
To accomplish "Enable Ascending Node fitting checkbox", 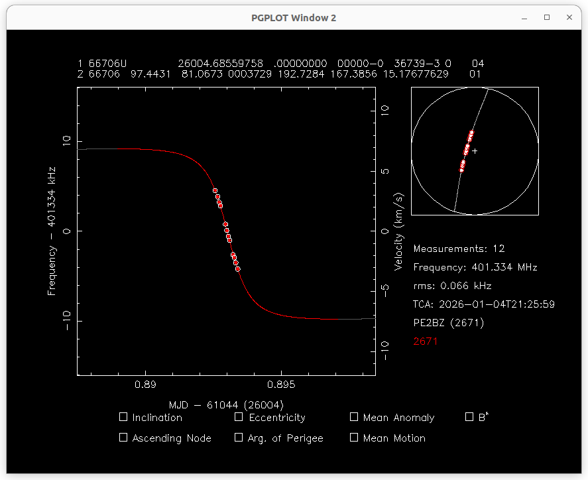I will point(123,438).
